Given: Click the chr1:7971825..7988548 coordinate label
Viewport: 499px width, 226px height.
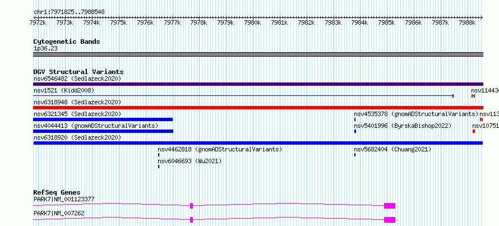Looking at the screenshot, I should [x=69, y=12].
